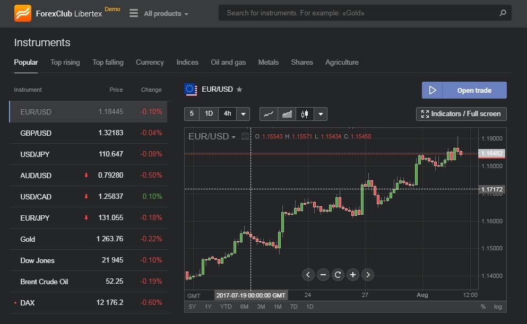527x324 pixels.
Task: Open the All products dropdown
Action: [x=166, y=13]
